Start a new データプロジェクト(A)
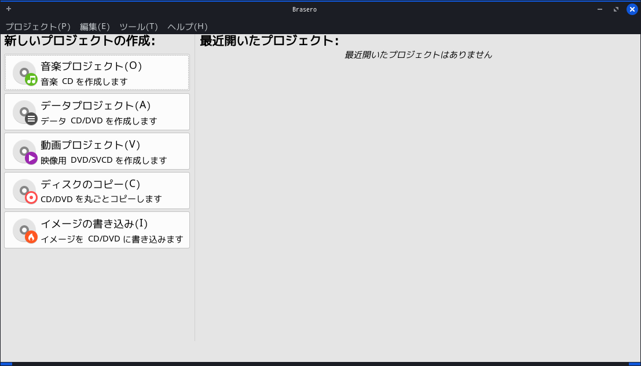Screen dimensions: 641x366 click(97, 112)
